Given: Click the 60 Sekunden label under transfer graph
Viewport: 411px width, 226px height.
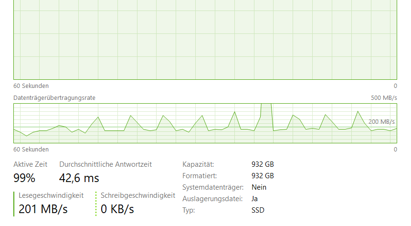Looking at the screenshot, I should [31, 150].
